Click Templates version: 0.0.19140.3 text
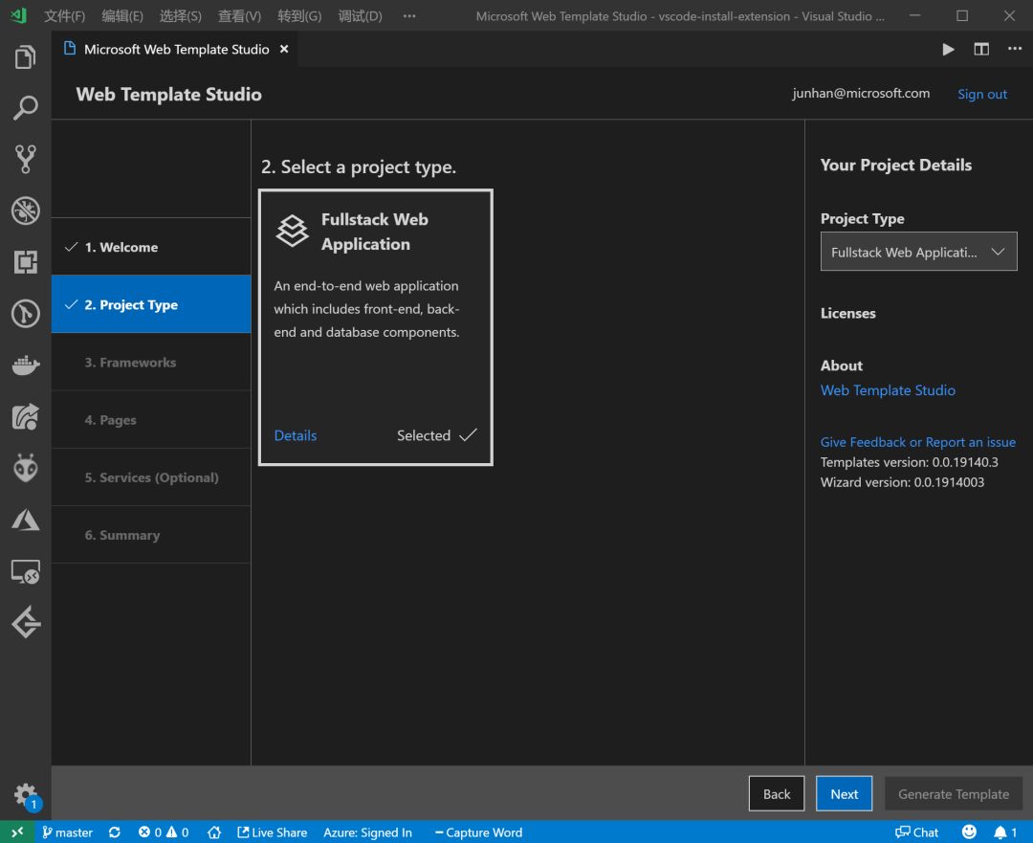Image resolution: width=1033 pixels, height=843 pixels. click(x=910, y=462)
